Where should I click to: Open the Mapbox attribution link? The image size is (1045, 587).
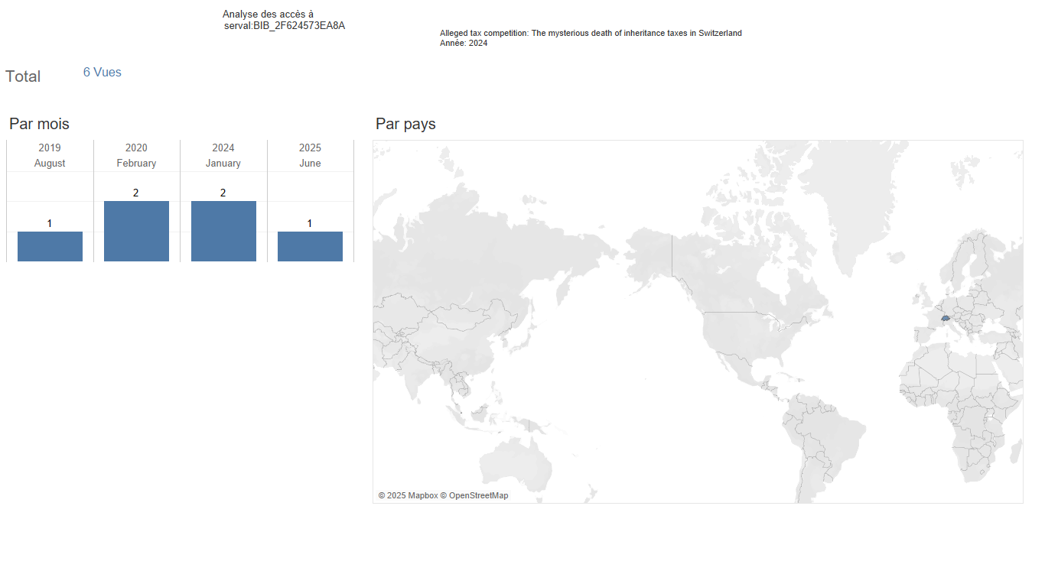click(x=408, y=496)
